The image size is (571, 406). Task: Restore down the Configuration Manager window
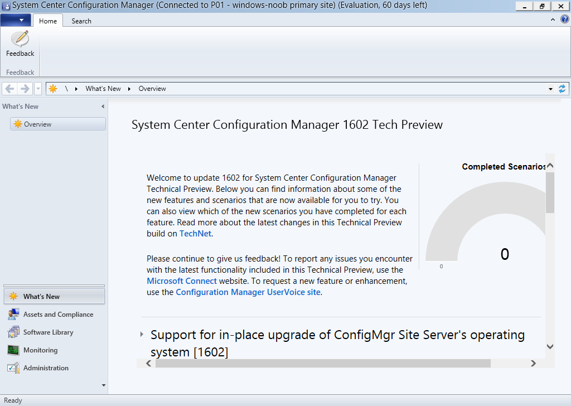tap(542, 6)
